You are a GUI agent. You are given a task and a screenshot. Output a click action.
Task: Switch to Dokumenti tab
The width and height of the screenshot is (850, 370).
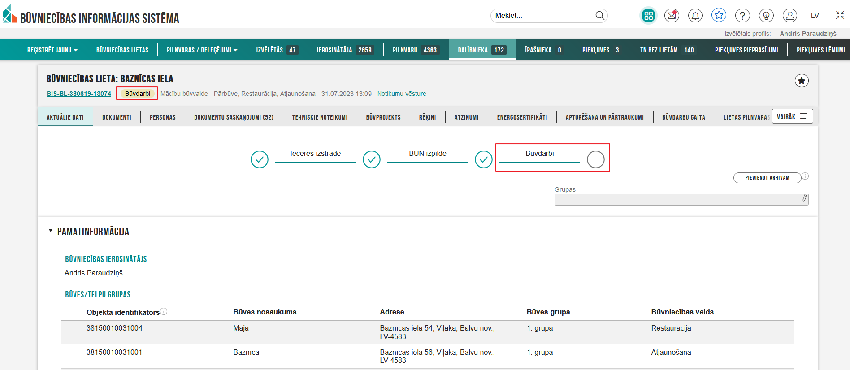point(117,117)
